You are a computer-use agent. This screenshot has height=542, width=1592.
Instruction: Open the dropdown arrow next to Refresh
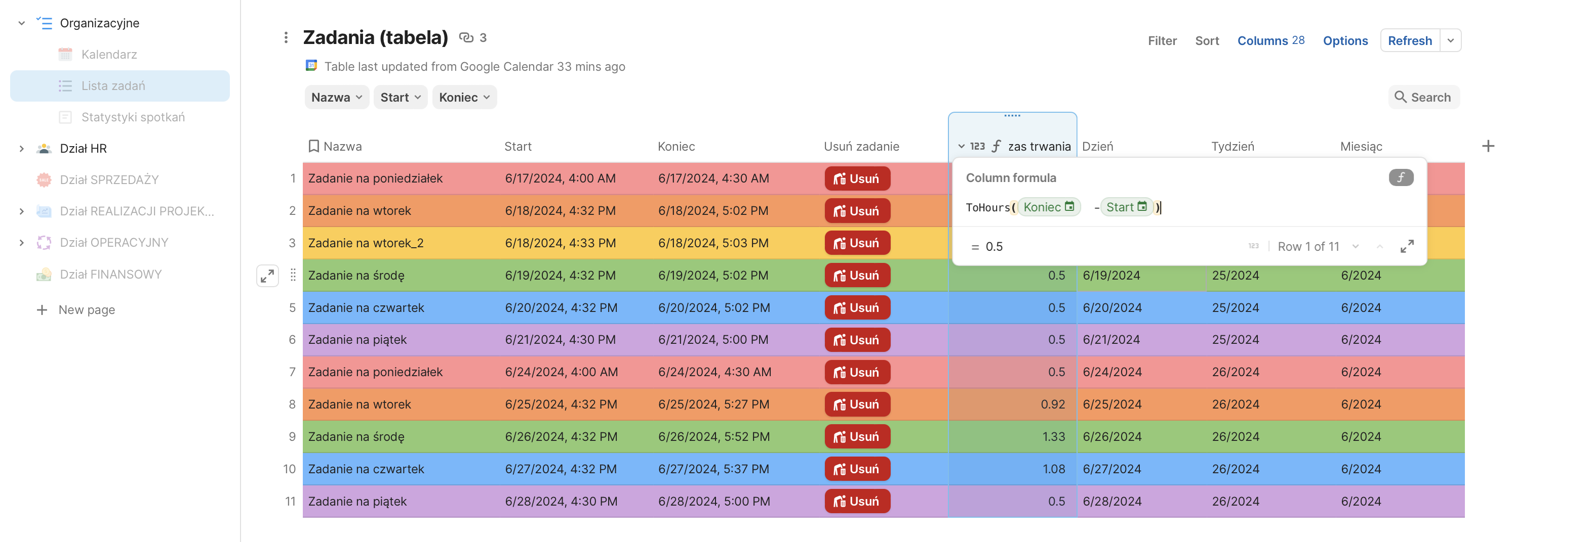tap(1451, 41)
